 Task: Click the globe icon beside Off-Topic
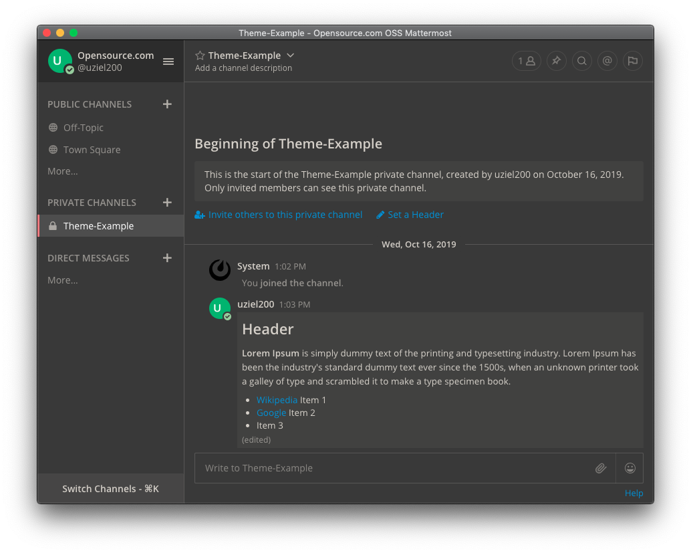pos(53,128)
